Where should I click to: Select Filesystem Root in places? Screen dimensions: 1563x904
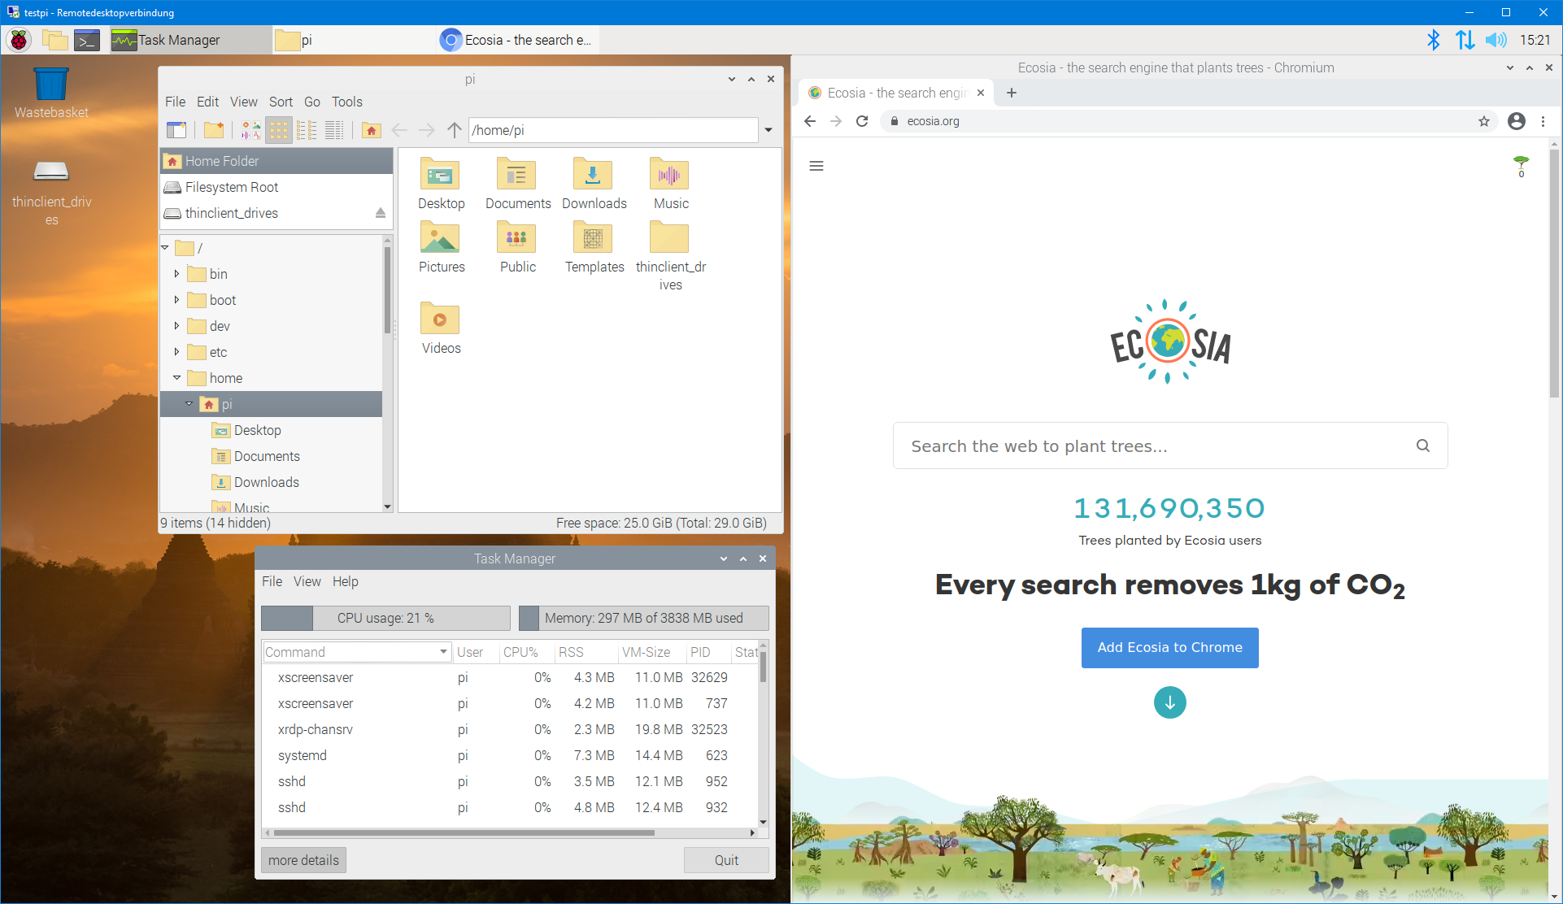click(x=276, y=187)
